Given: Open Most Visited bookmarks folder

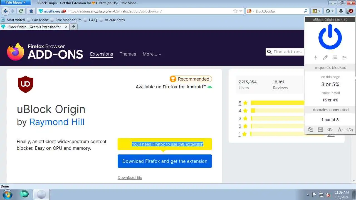Looking at the screenshot, I should (x=13, y=20).
